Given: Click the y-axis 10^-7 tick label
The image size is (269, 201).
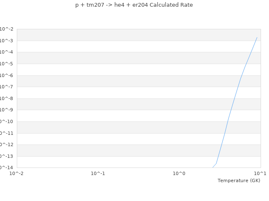Looking at the screenshot, I should click(x=7, y=87).
